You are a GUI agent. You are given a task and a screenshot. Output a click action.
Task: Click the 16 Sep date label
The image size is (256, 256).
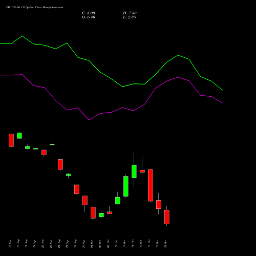[18, 244]
